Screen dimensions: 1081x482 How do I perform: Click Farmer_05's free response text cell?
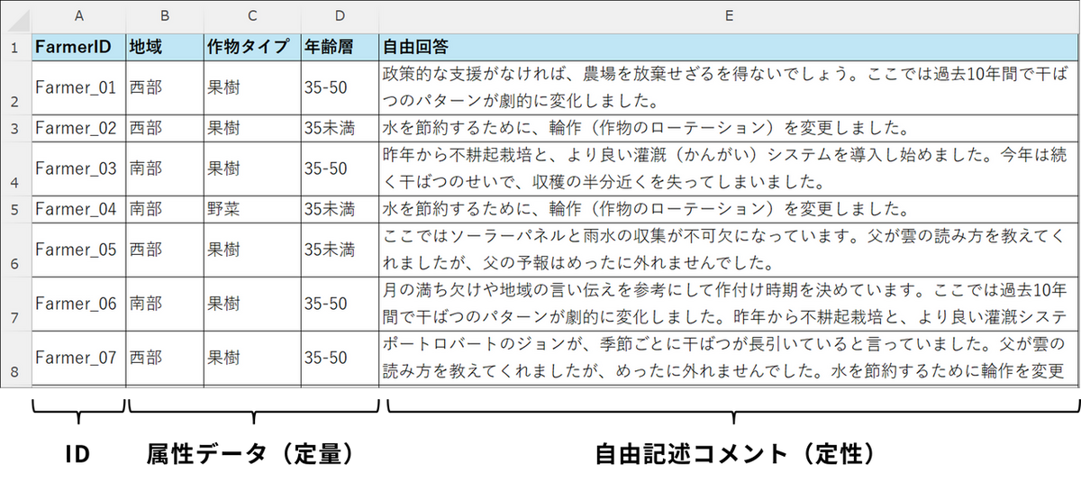click(x=729, y=250)
